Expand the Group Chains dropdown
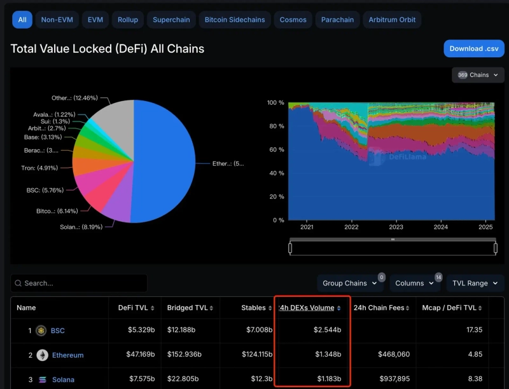 click(349, 283)
